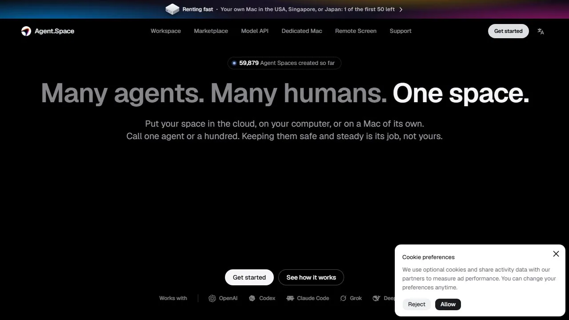Viewport: 569px width, 320px height.
Task: Click the "Works with" label
Action: (173, 298)
